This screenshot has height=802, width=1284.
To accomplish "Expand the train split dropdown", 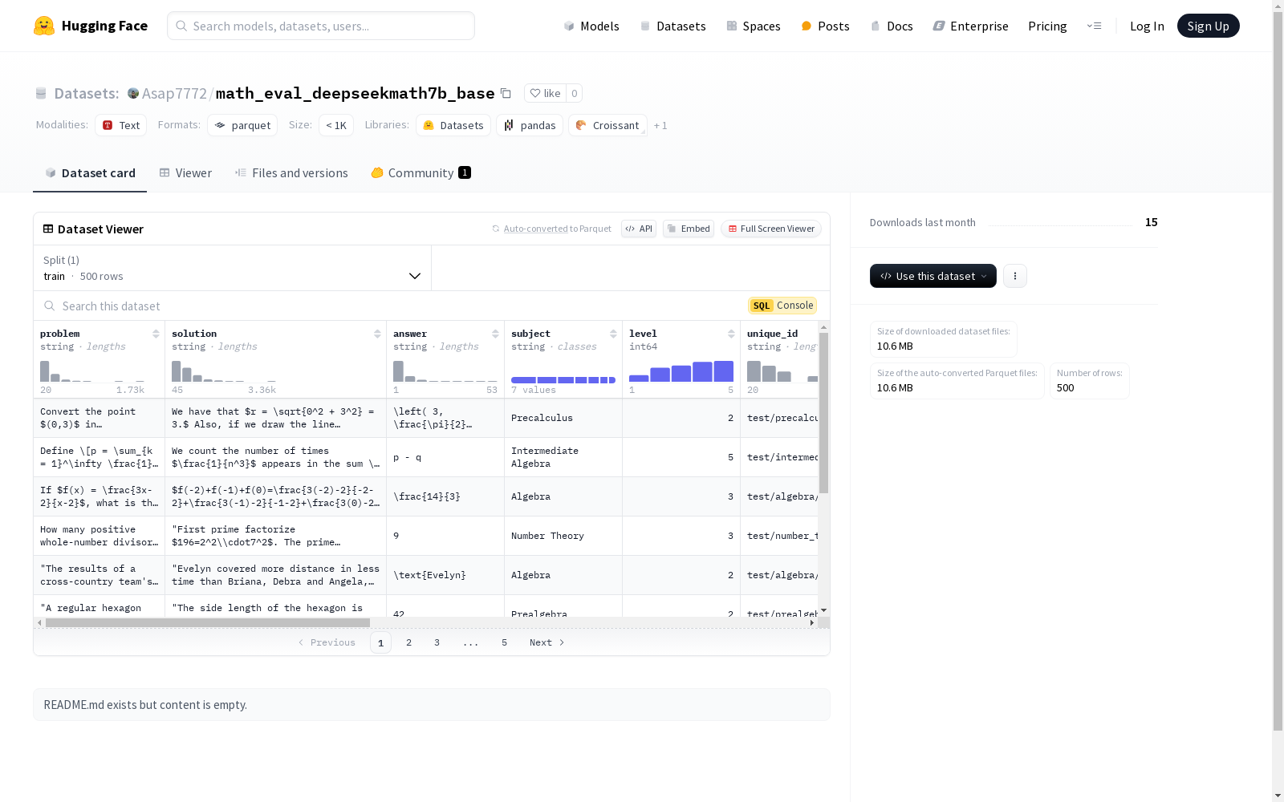I will [233, 268].
